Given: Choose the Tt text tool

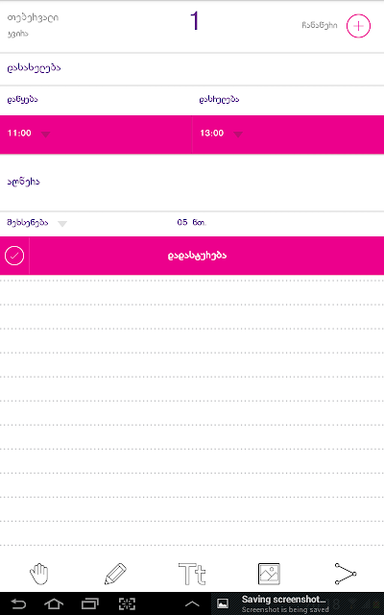Looking at the screenshot, I should click(x=192, y=574).
